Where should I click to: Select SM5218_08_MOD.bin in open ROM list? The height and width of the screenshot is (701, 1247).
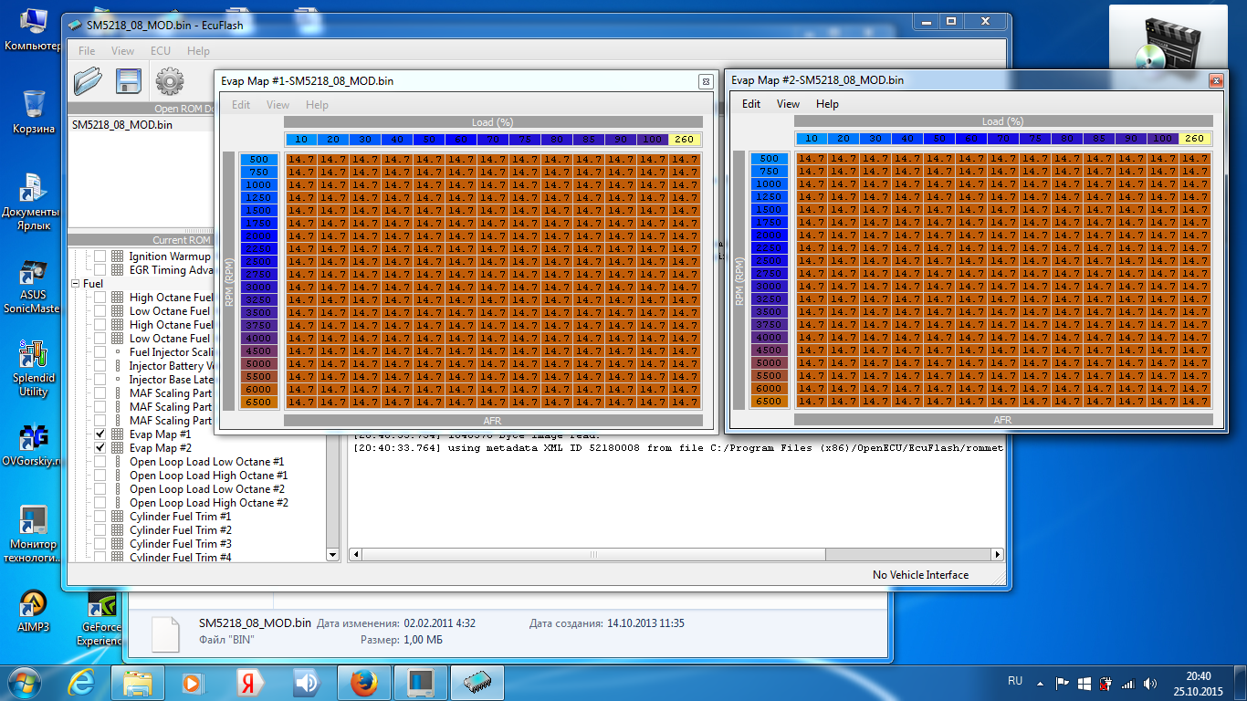coord(122,125)
